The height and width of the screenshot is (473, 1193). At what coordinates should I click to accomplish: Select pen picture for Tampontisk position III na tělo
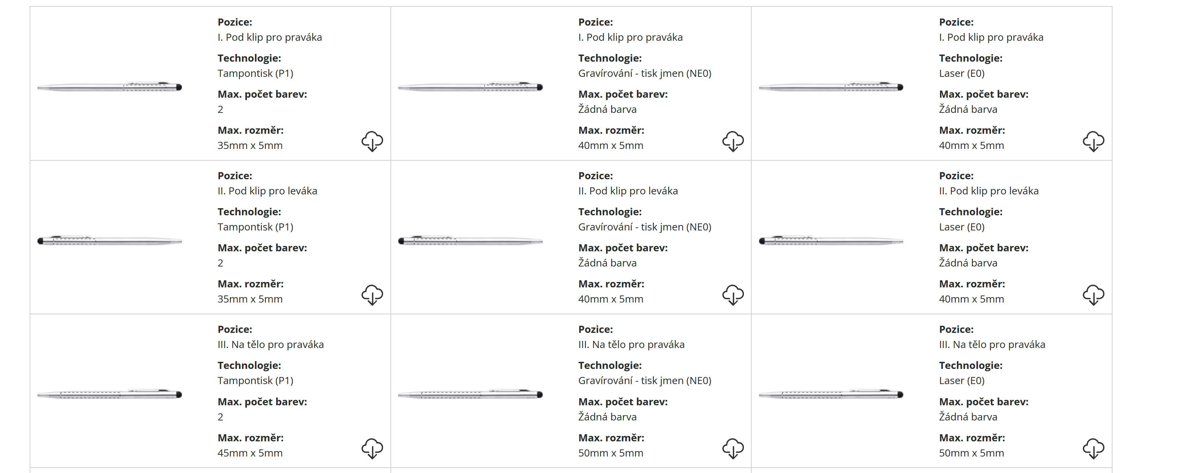point(110,394)
